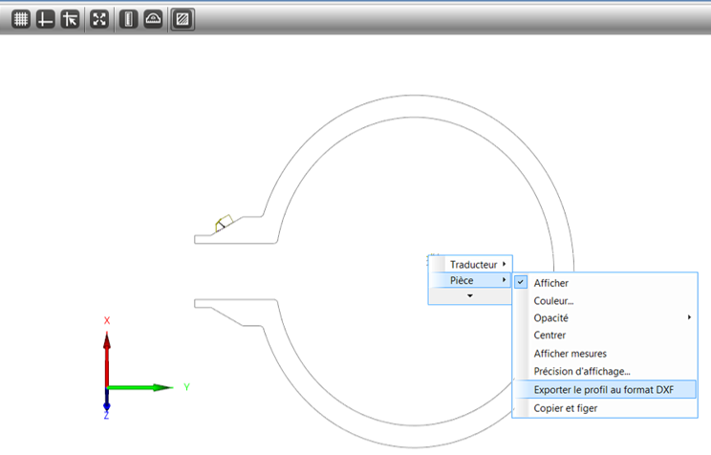
Task: Select Copier et figer entry
Action: point(605,408)
